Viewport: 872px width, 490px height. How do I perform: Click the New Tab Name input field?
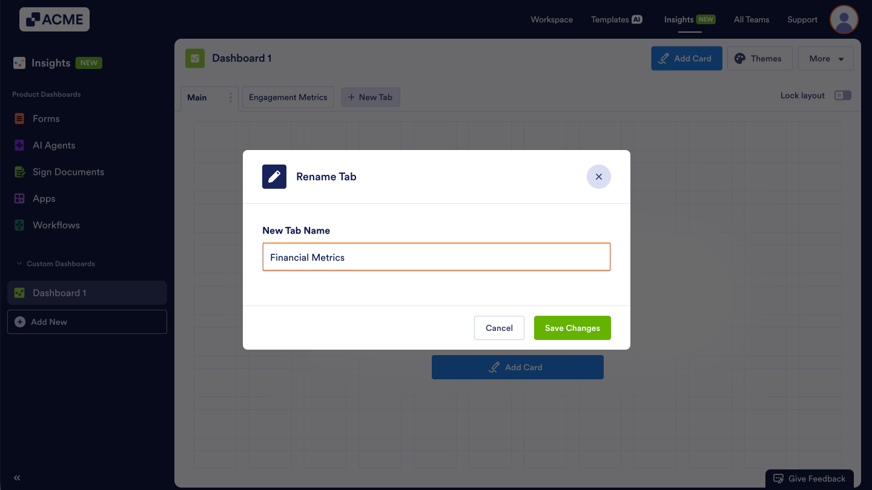436,256
